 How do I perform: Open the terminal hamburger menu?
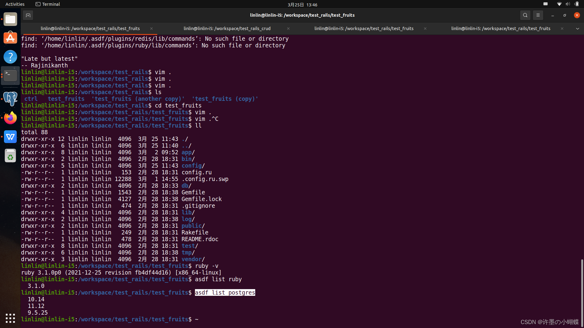tap(538, 15)
